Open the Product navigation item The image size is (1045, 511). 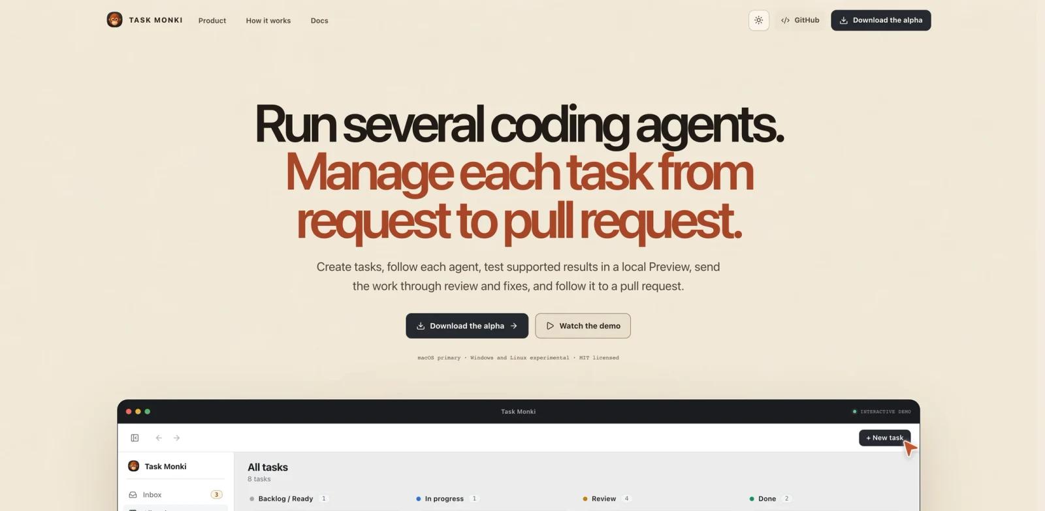click(x=212, y=21)
